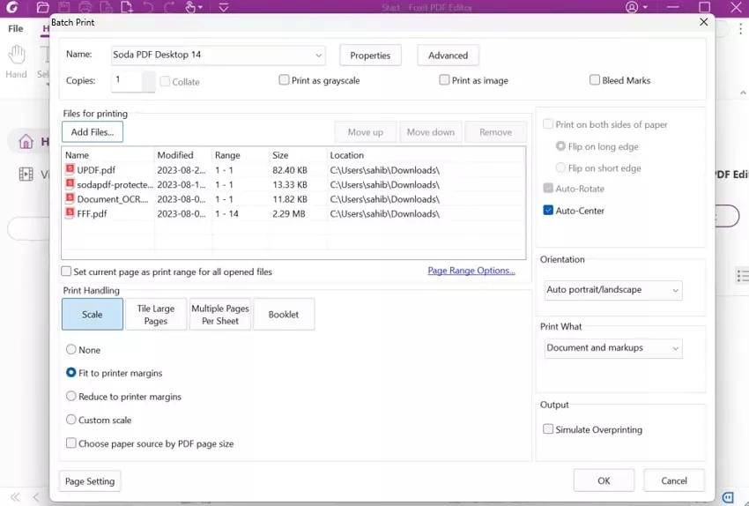Toggle Simulate Overprinting checkbox
This screenshot has height=506, width=749.
pos(548,429)
